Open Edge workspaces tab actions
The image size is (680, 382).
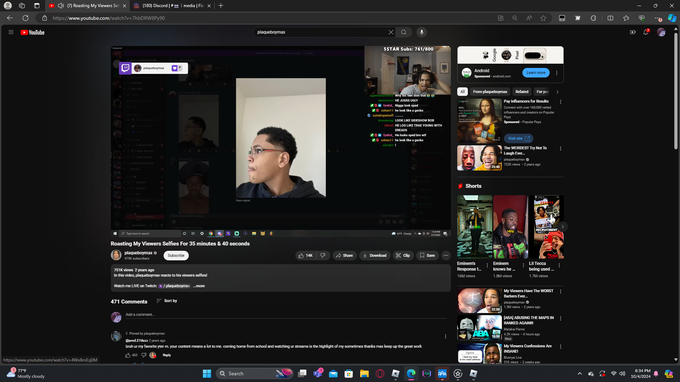tap(37, 6)
